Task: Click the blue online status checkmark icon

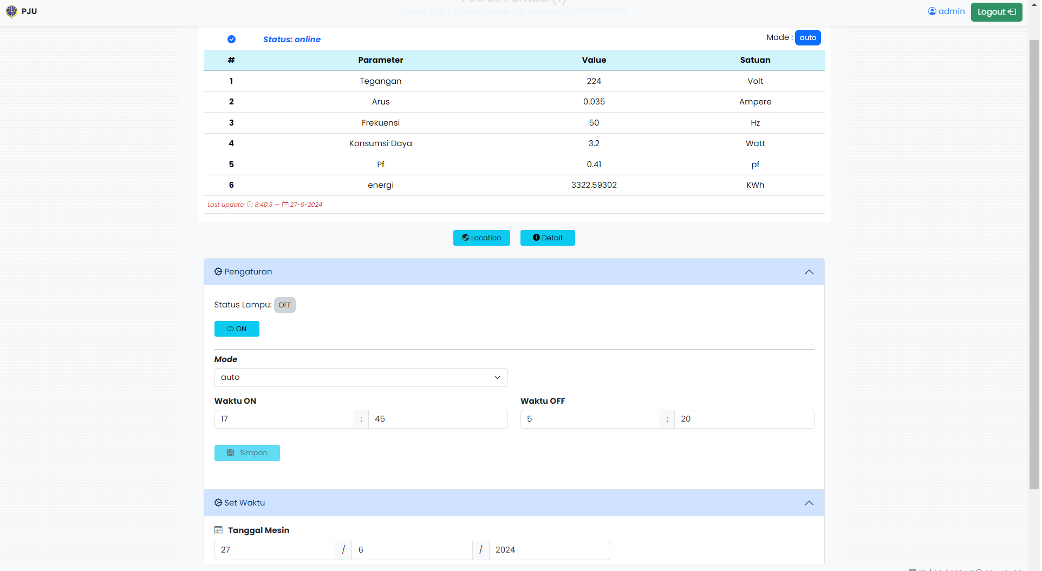Action: tap(231, 40)
